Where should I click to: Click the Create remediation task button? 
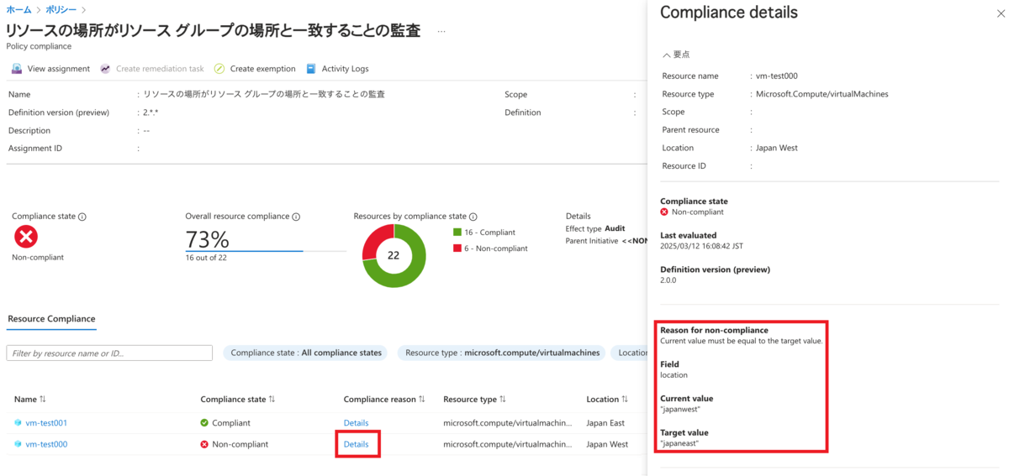pyautogui.click(x=152, y=69)
